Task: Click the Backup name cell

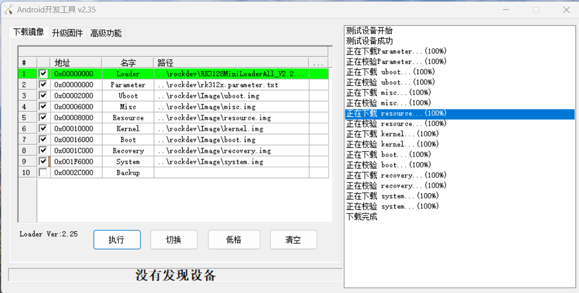Action: tap(128, 173)
